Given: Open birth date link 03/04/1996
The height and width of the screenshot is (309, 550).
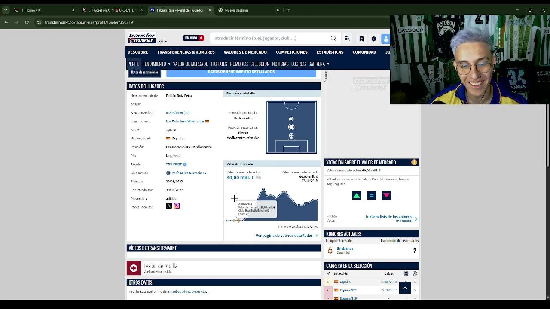Looking at the screenshot, I should [177, 113].
